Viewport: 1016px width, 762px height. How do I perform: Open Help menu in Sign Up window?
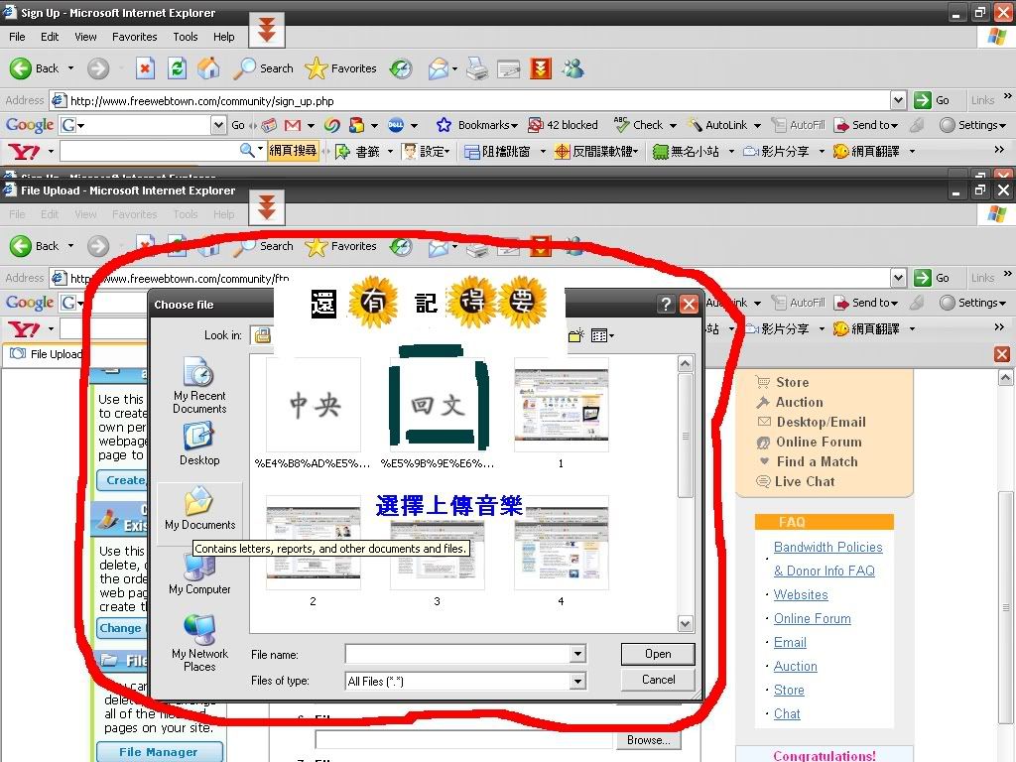point(223,37)
